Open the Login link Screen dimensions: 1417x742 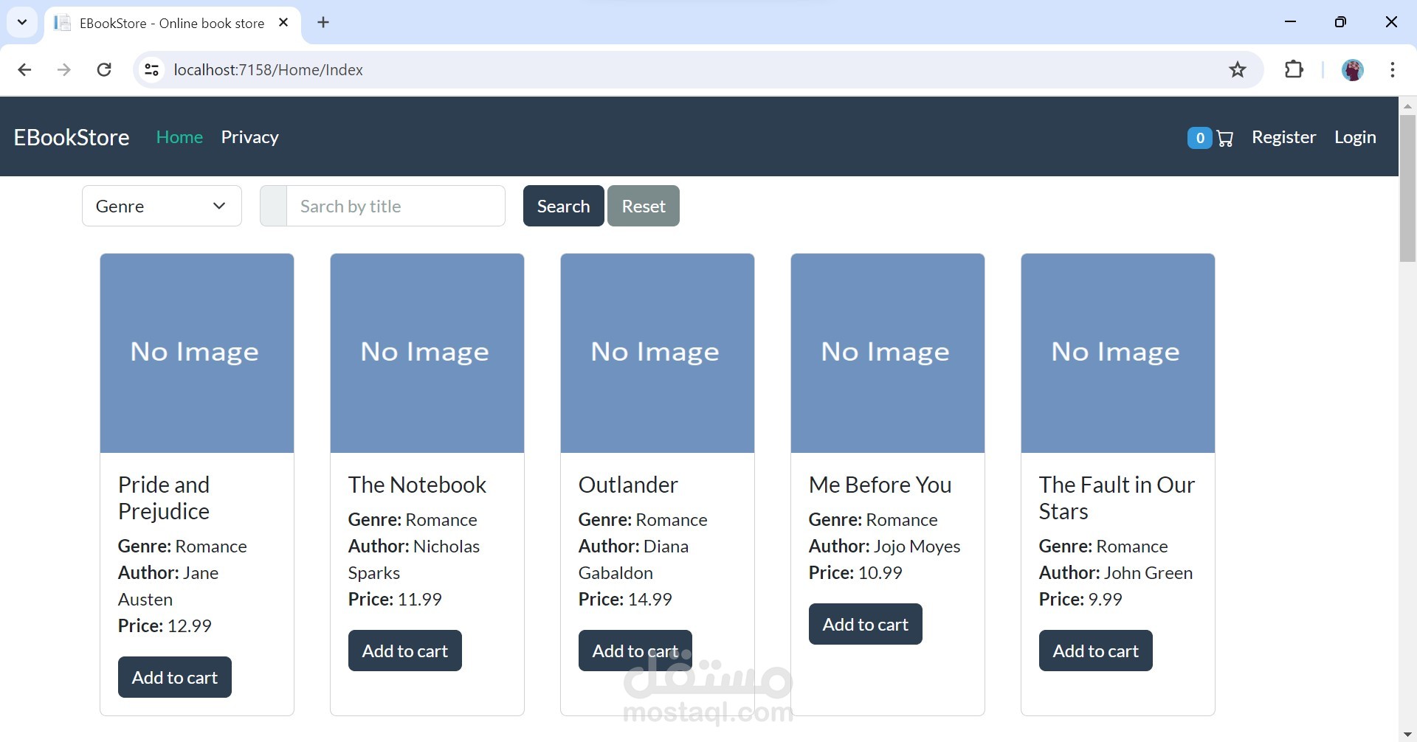[x=1355, y=137]
